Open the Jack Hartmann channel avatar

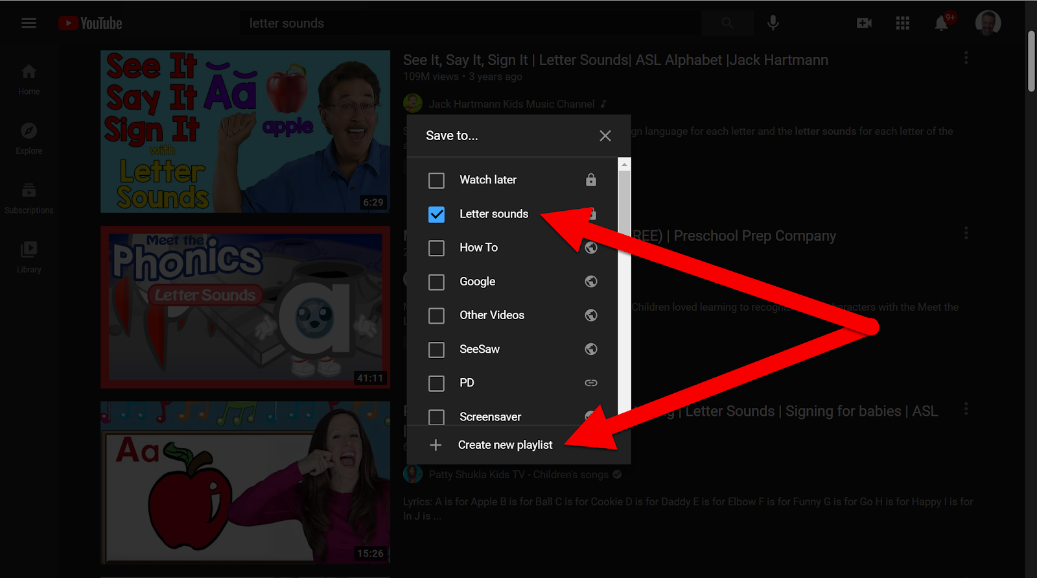click(x=413, y=103)
